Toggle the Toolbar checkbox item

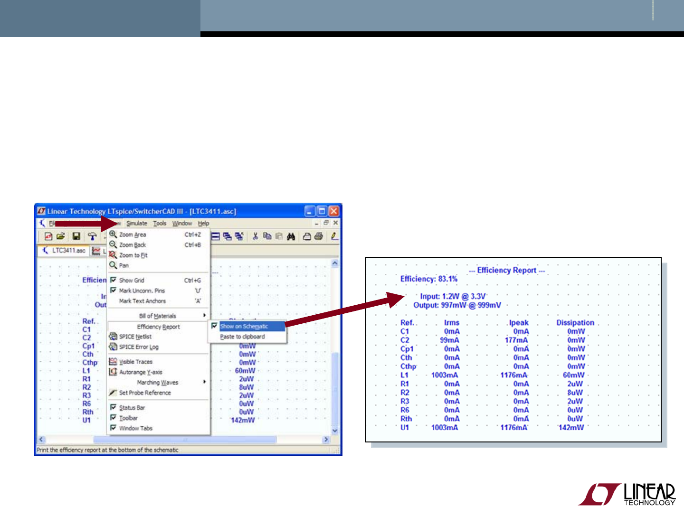[159, 418]
